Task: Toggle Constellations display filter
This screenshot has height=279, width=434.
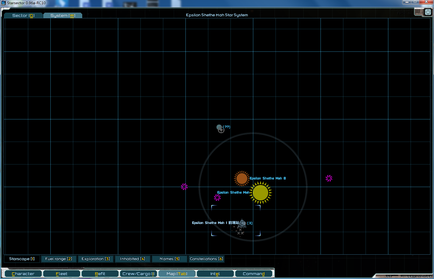Action: tap(206, 259)
